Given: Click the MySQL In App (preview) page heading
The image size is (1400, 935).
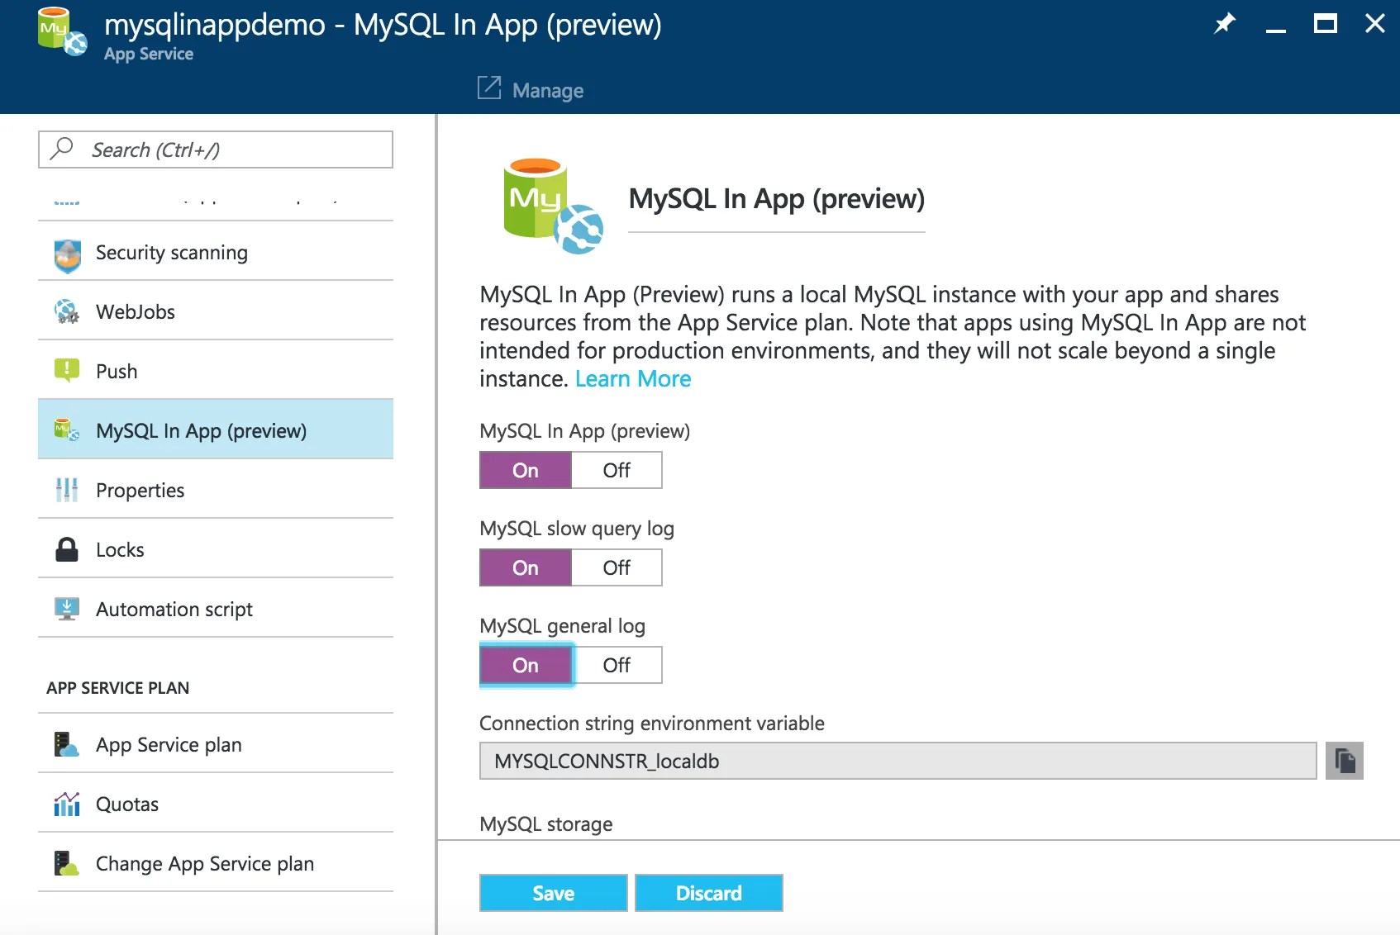Looking at the screenshot, I should pos(777,199).
